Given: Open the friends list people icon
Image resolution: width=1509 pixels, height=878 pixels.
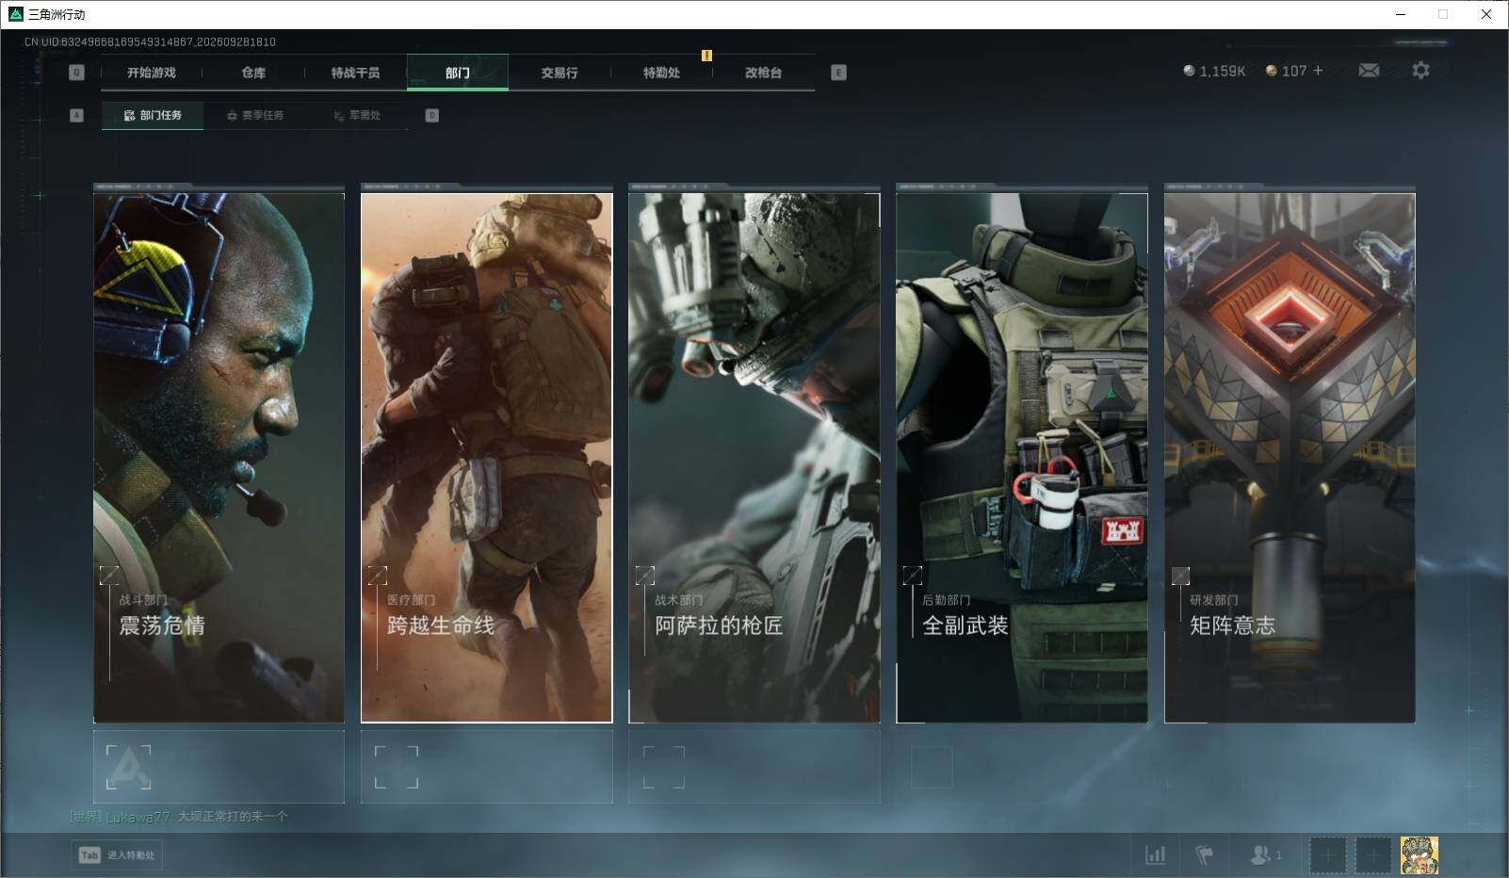Looking at the screenshot, I should (x=1259, y=854).
